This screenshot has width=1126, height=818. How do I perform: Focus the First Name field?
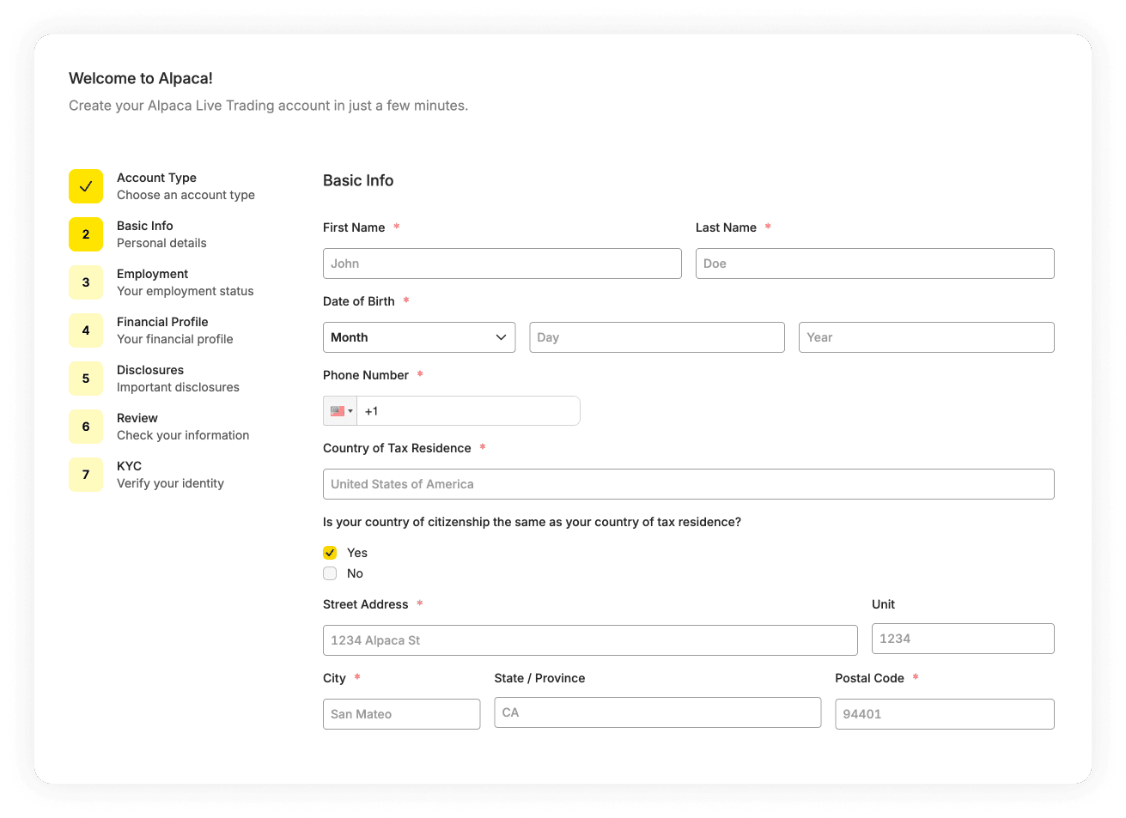tap(502, 264)
